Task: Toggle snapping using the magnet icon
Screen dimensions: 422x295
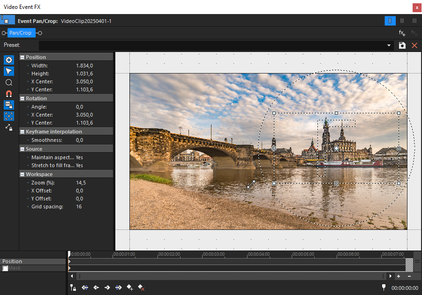Action: (x=8, y=94)
